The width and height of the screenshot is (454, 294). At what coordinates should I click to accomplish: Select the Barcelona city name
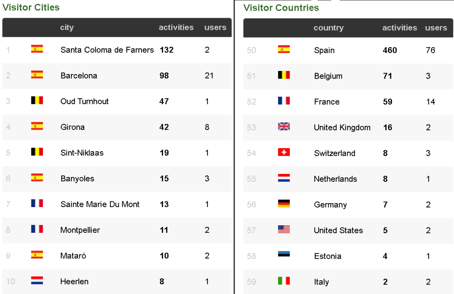(x=79, y=75)
